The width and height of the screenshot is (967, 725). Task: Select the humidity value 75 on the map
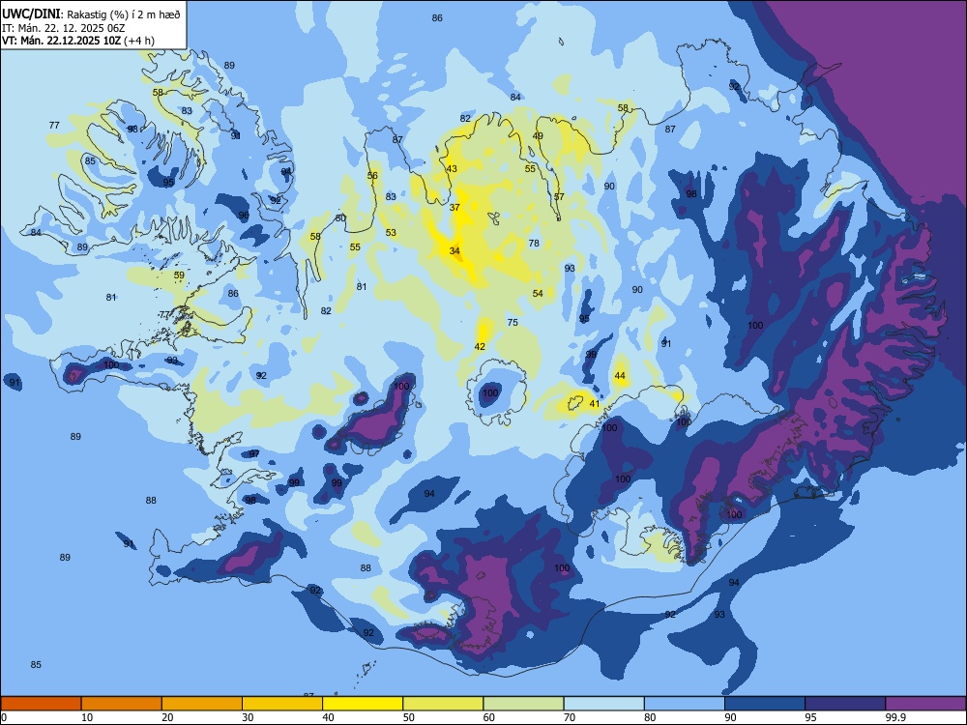pos(513,323)
